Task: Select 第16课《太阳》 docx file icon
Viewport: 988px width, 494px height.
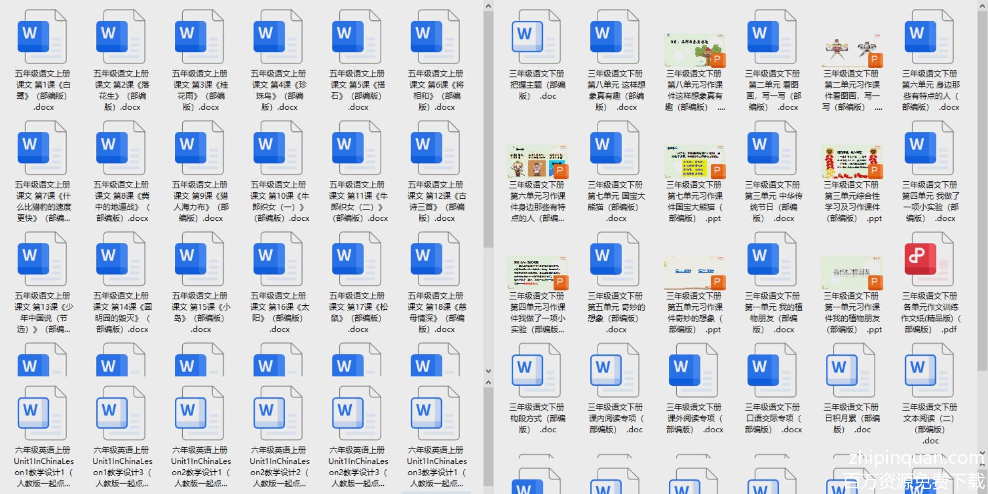Action: click(278, 256)
